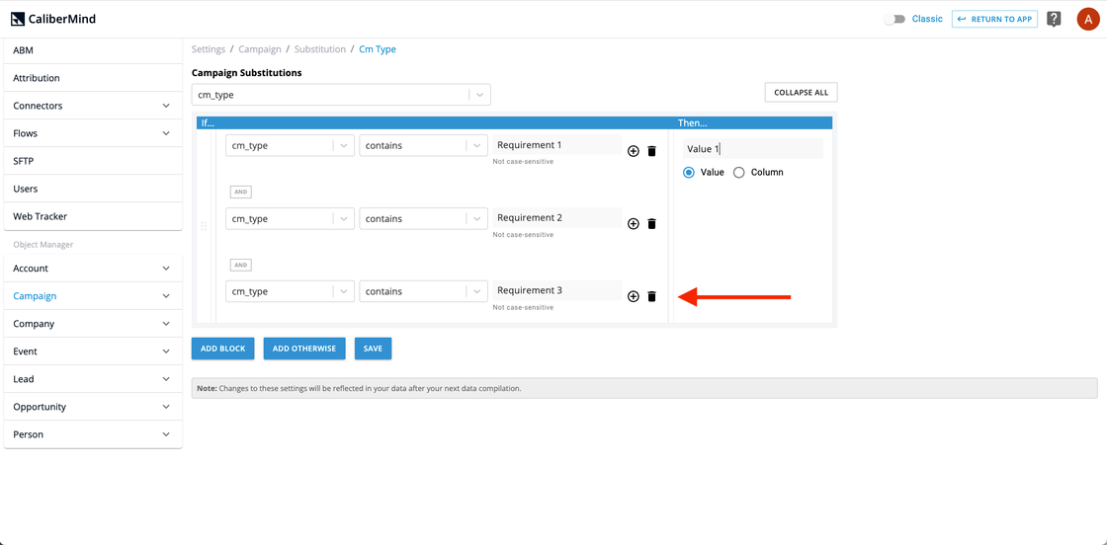Open the Campaign Substitutions cm_type dropdown
Viewport: 1107px width, 545px height.
(341, 95)
